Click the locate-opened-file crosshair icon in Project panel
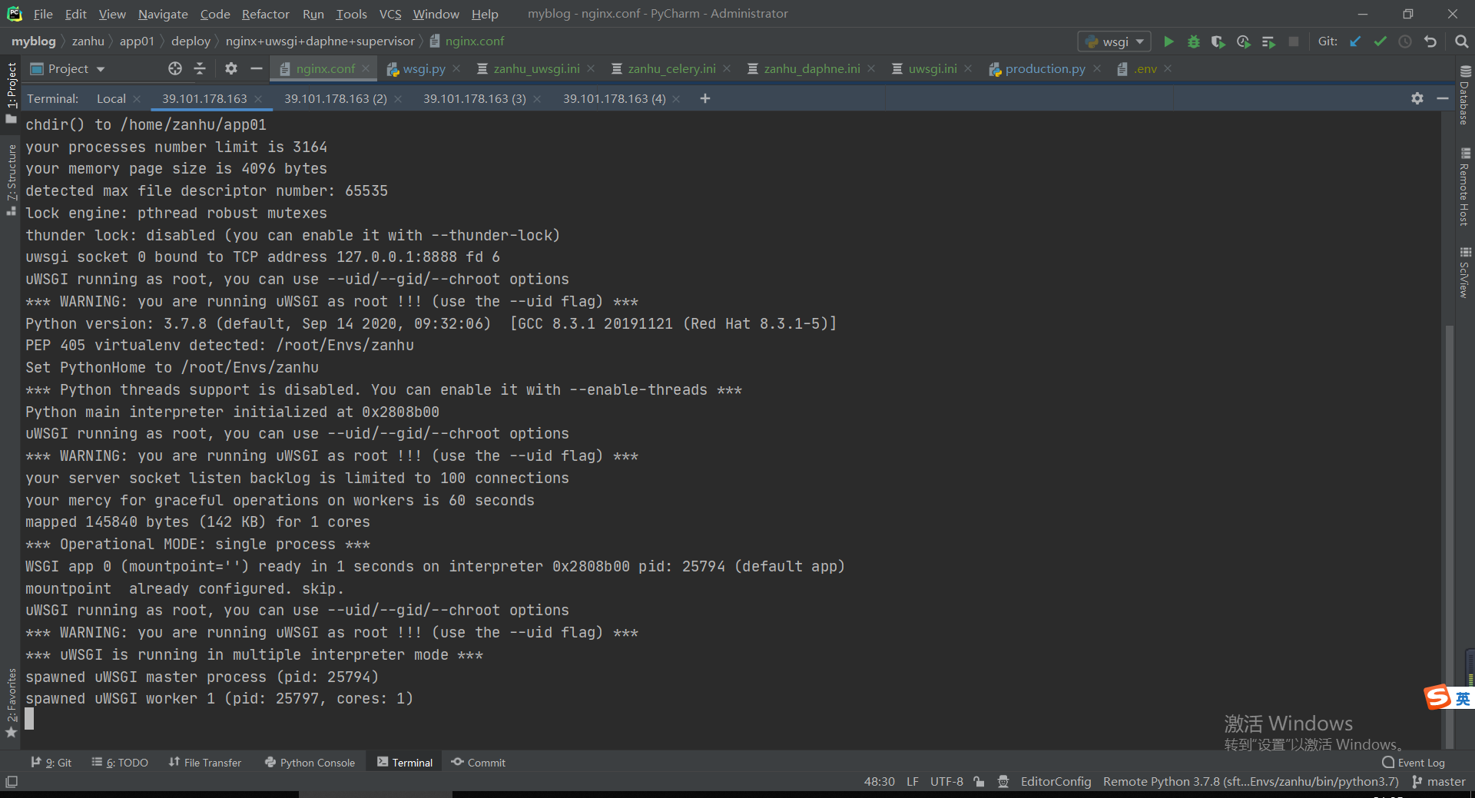The width and height of the screenshot is (1475, 798). point(175,68)
